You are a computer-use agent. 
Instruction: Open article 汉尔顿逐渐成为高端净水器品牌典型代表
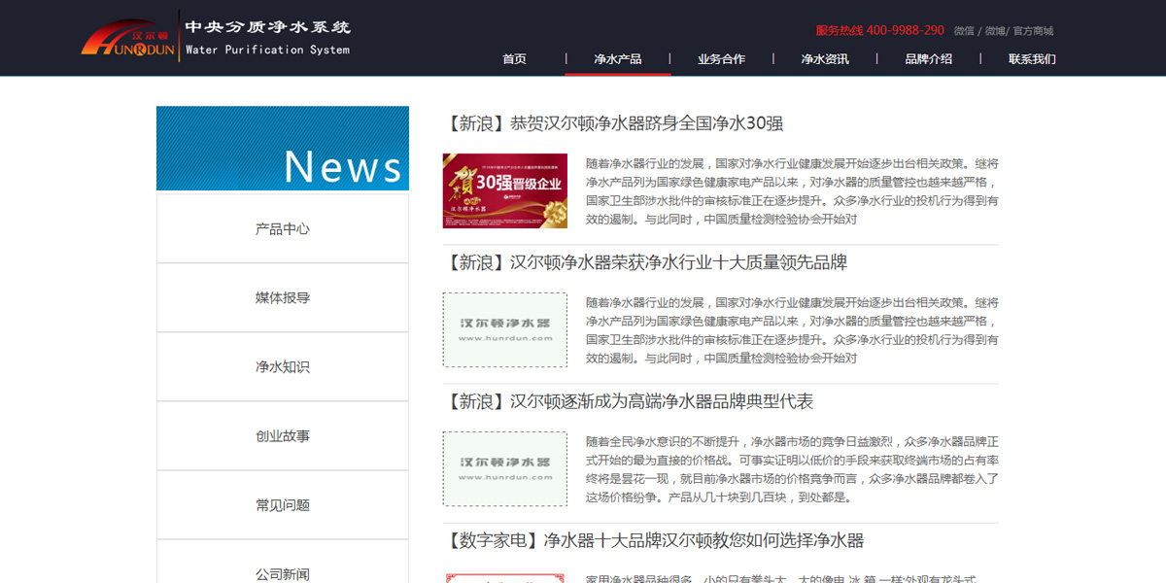coord(629,401)
